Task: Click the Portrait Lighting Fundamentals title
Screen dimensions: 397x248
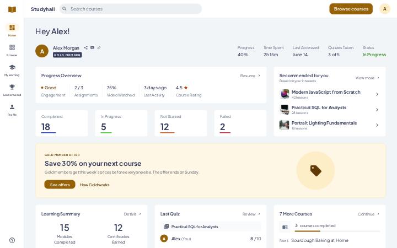Action: [324, 123]
